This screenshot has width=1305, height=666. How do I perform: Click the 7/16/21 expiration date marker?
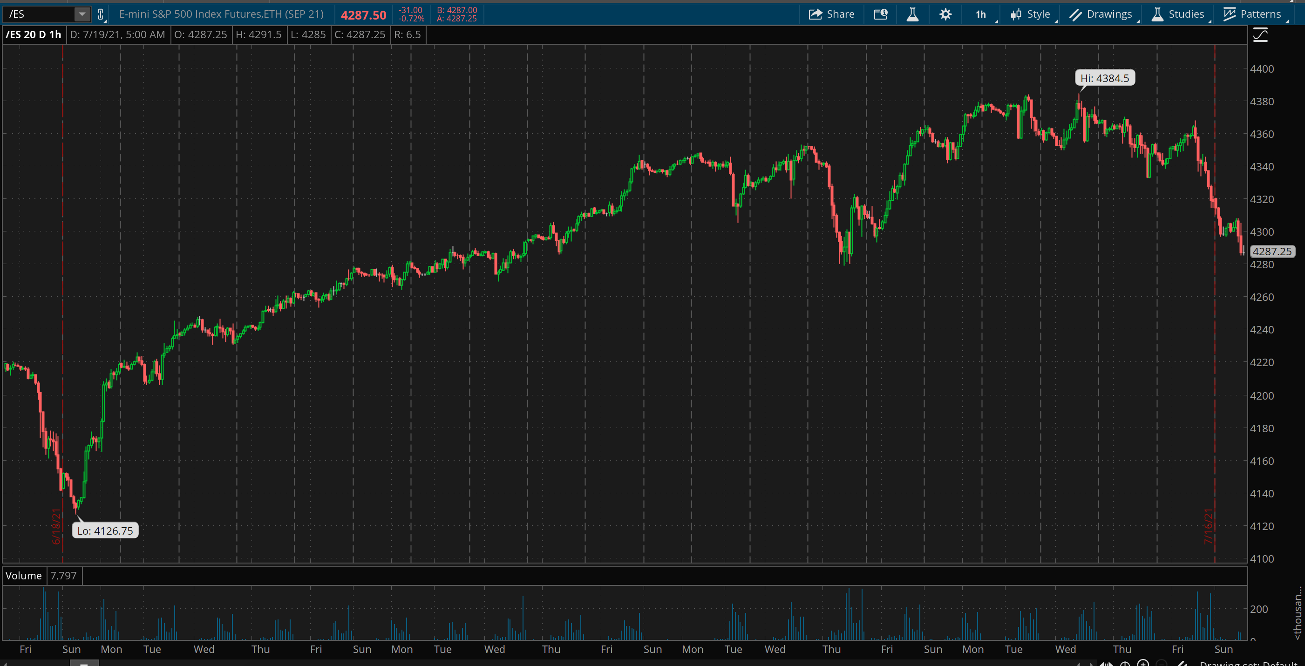click(x=1208, y=527)
